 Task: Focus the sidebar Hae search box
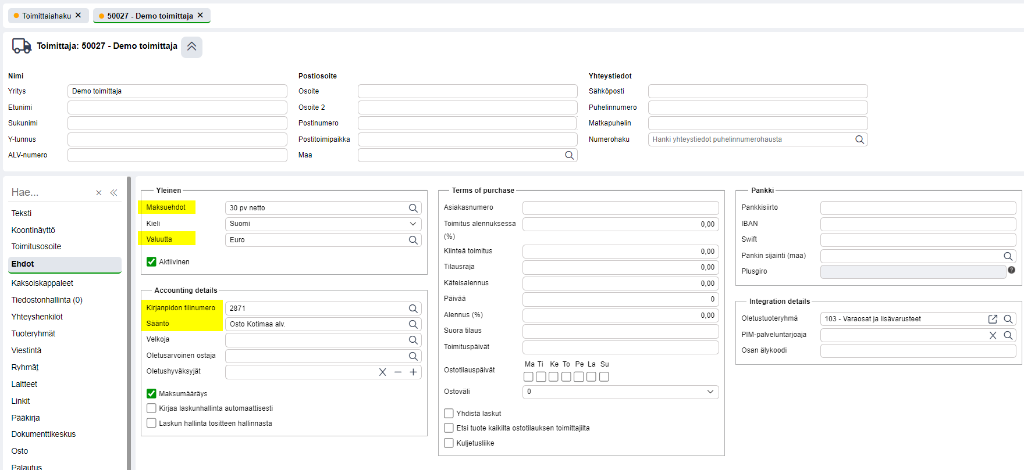(51, 192)
